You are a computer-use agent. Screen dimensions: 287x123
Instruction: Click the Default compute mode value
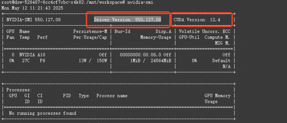[x=221, y=61]
